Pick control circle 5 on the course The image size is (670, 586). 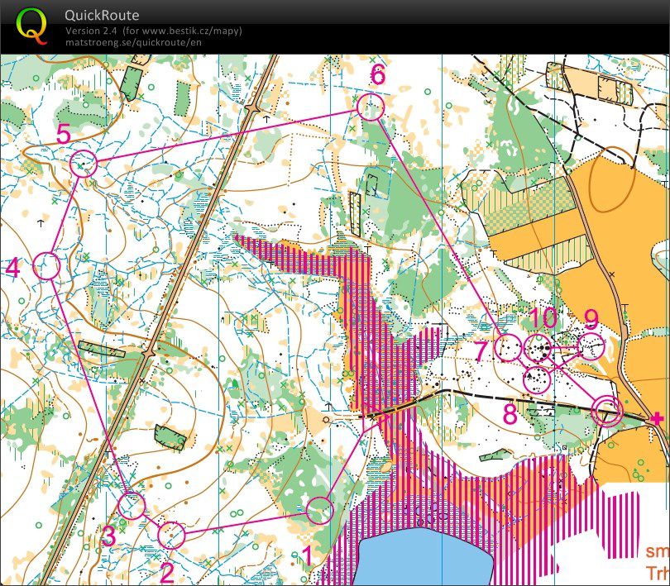point(84,164)
